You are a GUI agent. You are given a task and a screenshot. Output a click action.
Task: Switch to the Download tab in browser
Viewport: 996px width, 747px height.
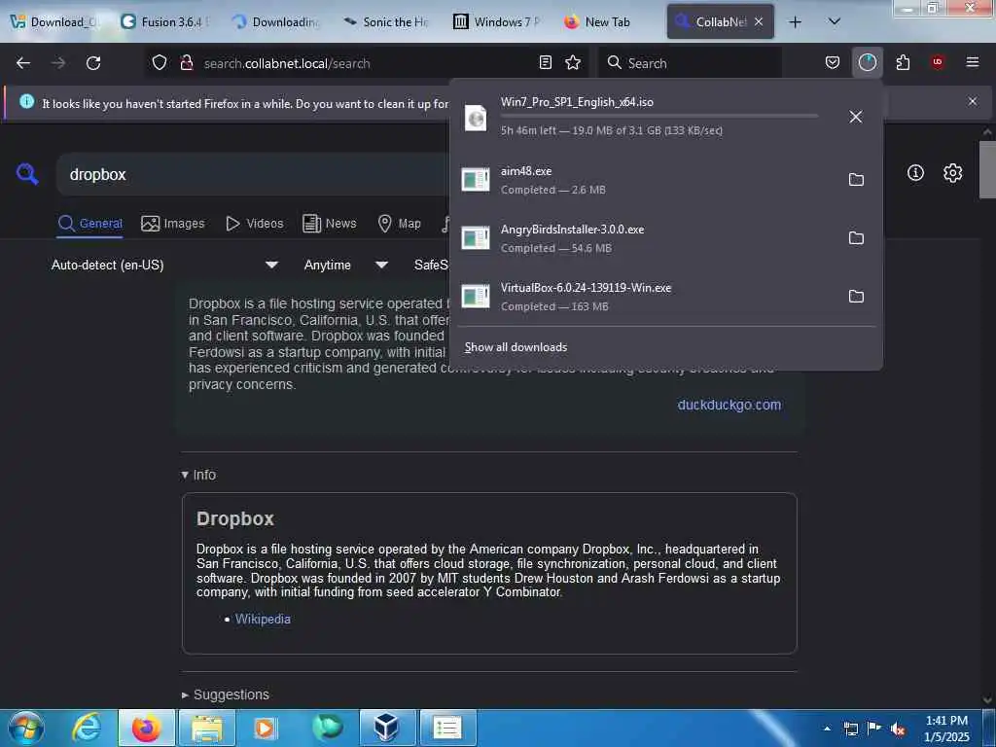pos(55,22)
